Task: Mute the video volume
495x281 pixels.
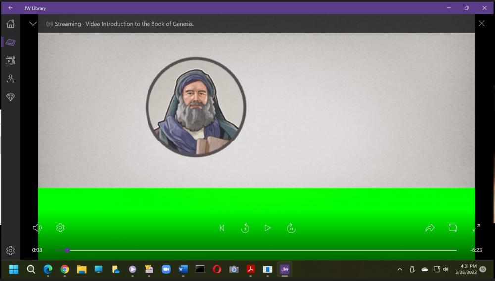Action: click(x=37, y=228)
